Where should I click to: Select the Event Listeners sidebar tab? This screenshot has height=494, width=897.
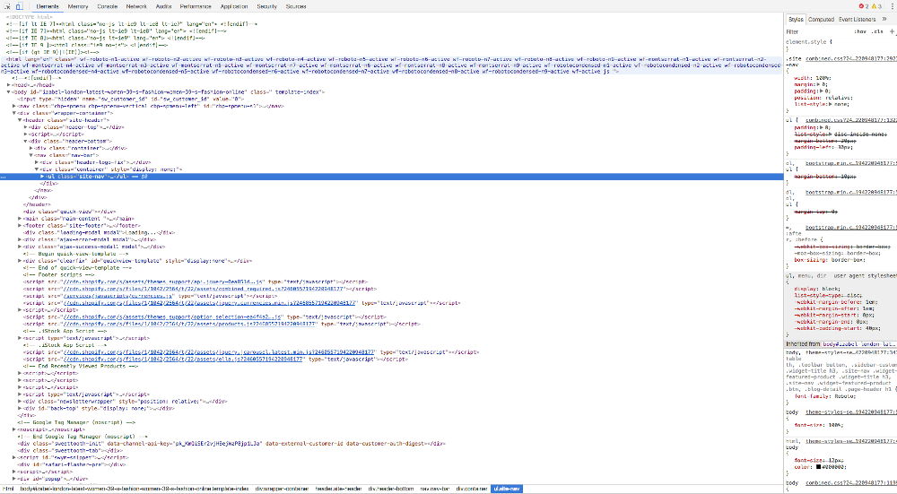click(x=857, y=19)
